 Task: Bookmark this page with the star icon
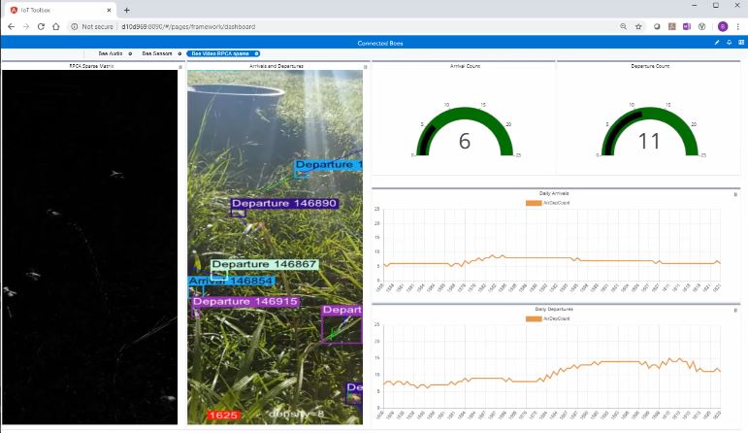tap(637, 26)
